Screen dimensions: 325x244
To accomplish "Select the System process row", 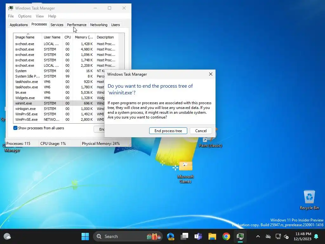I will click(59, 71).
